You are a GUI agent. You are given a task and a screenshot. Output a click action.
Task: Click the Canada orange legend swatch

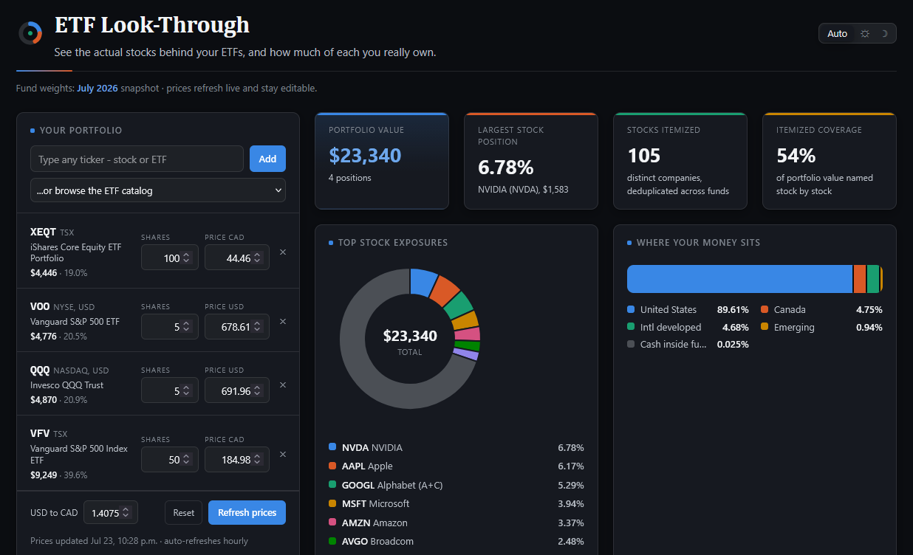point(765,309)
